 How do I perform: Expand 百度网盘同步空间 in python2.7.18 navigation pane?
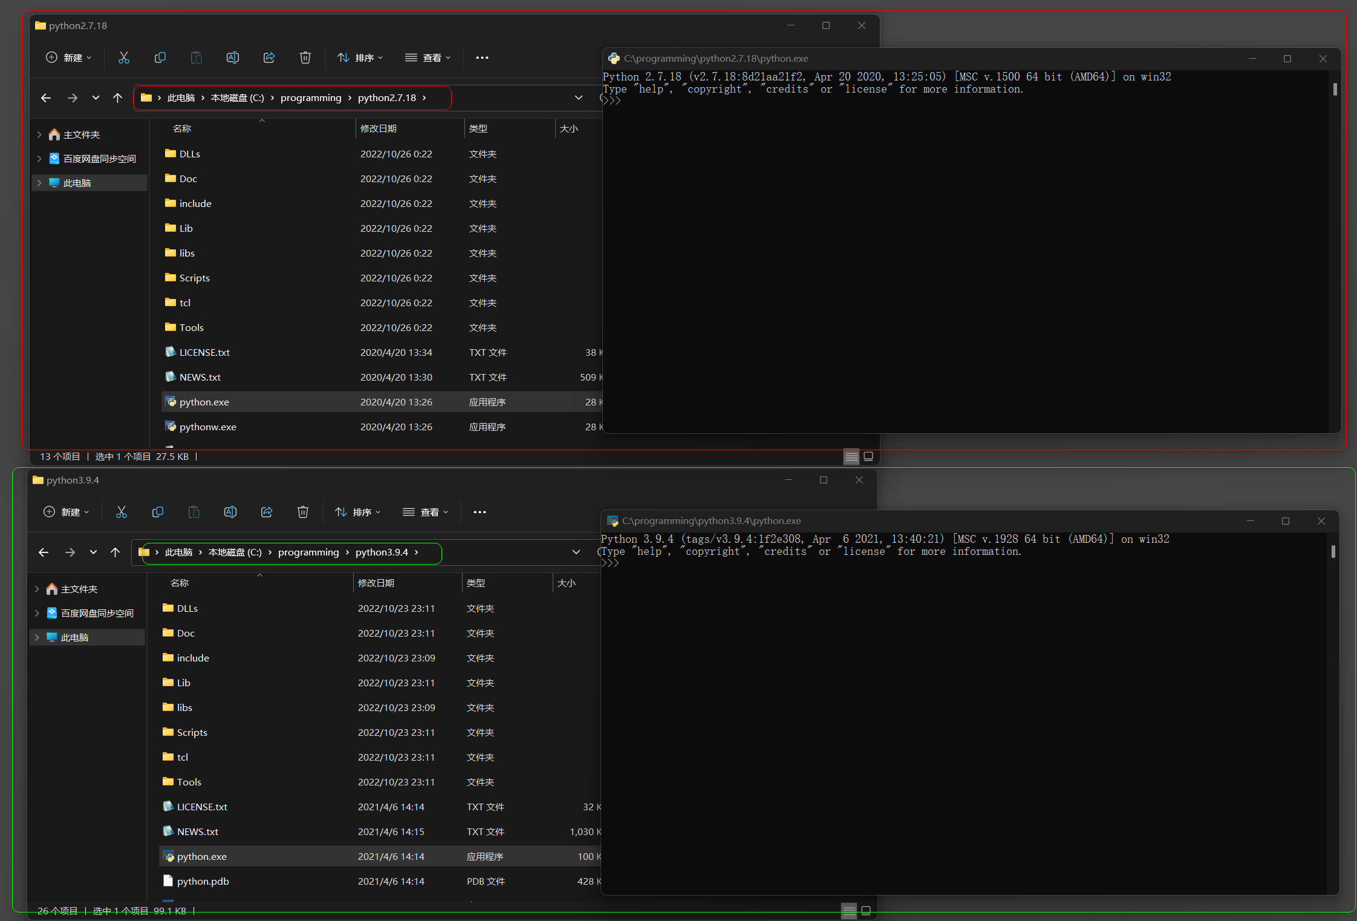39,159
